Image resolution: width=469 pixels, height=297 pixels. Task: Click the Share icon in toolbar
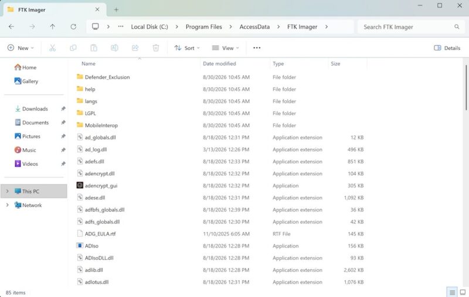(135, 48)
